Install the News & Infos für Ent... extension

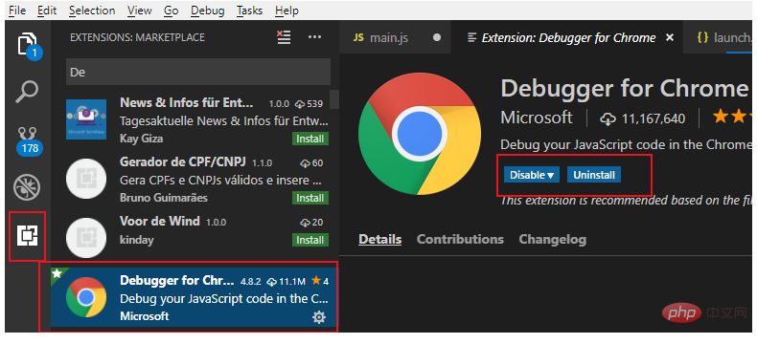[310, 140]
